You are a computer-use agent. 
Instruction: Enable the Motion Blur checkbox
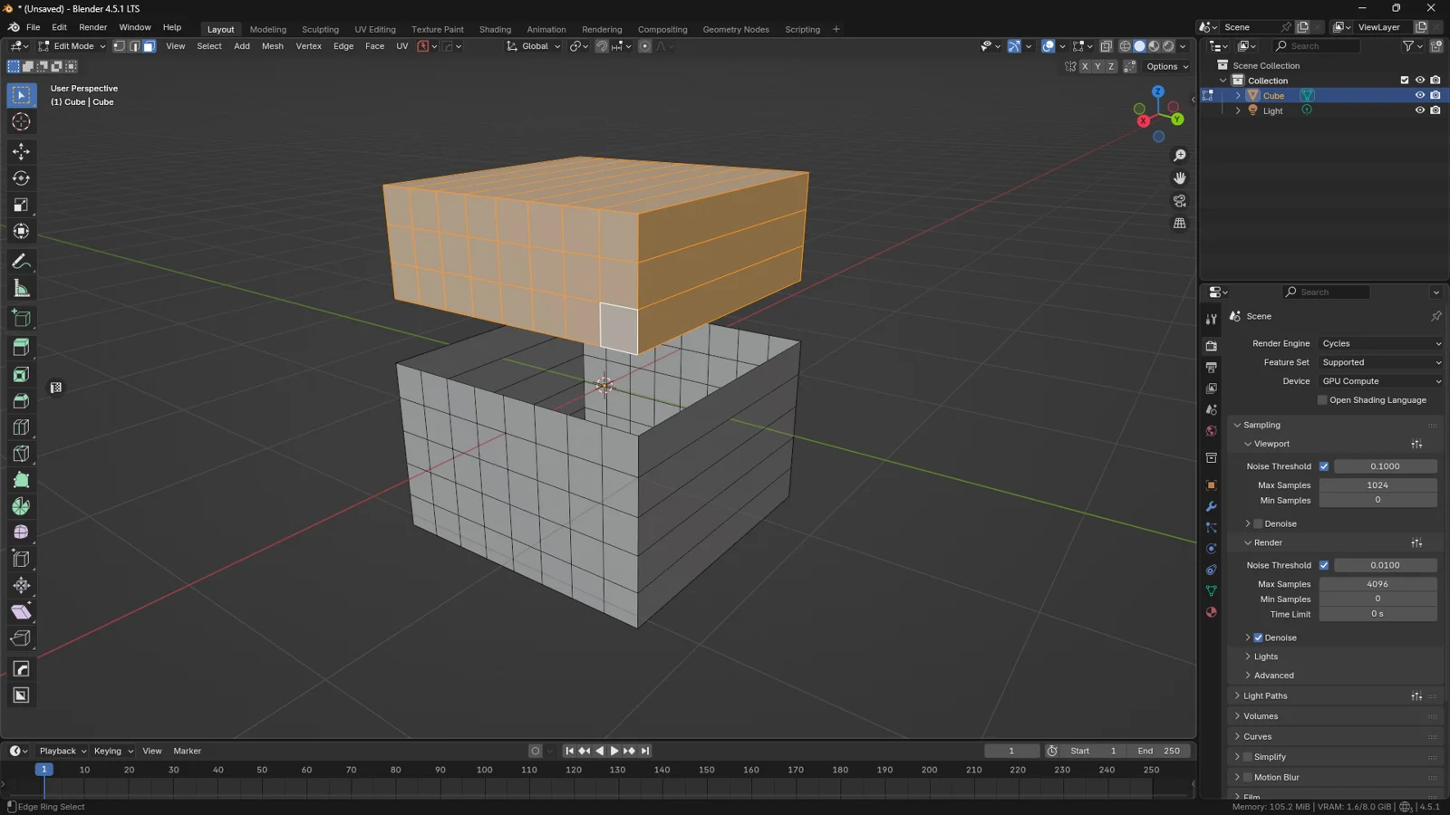pyautogui.click(x=1248, y=777)
